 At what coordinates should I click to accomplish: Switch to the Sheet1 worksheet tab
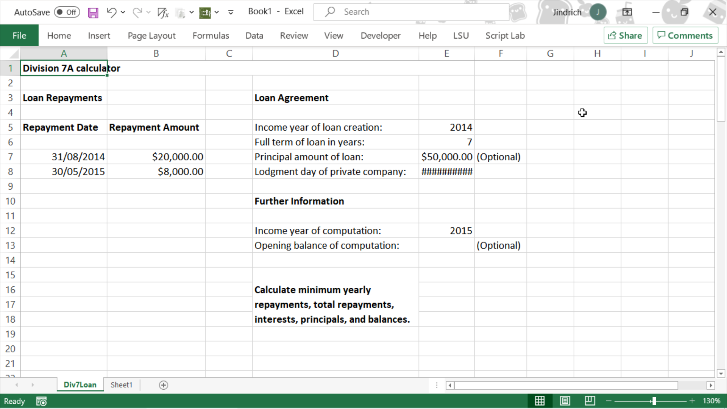click(122, 385)
